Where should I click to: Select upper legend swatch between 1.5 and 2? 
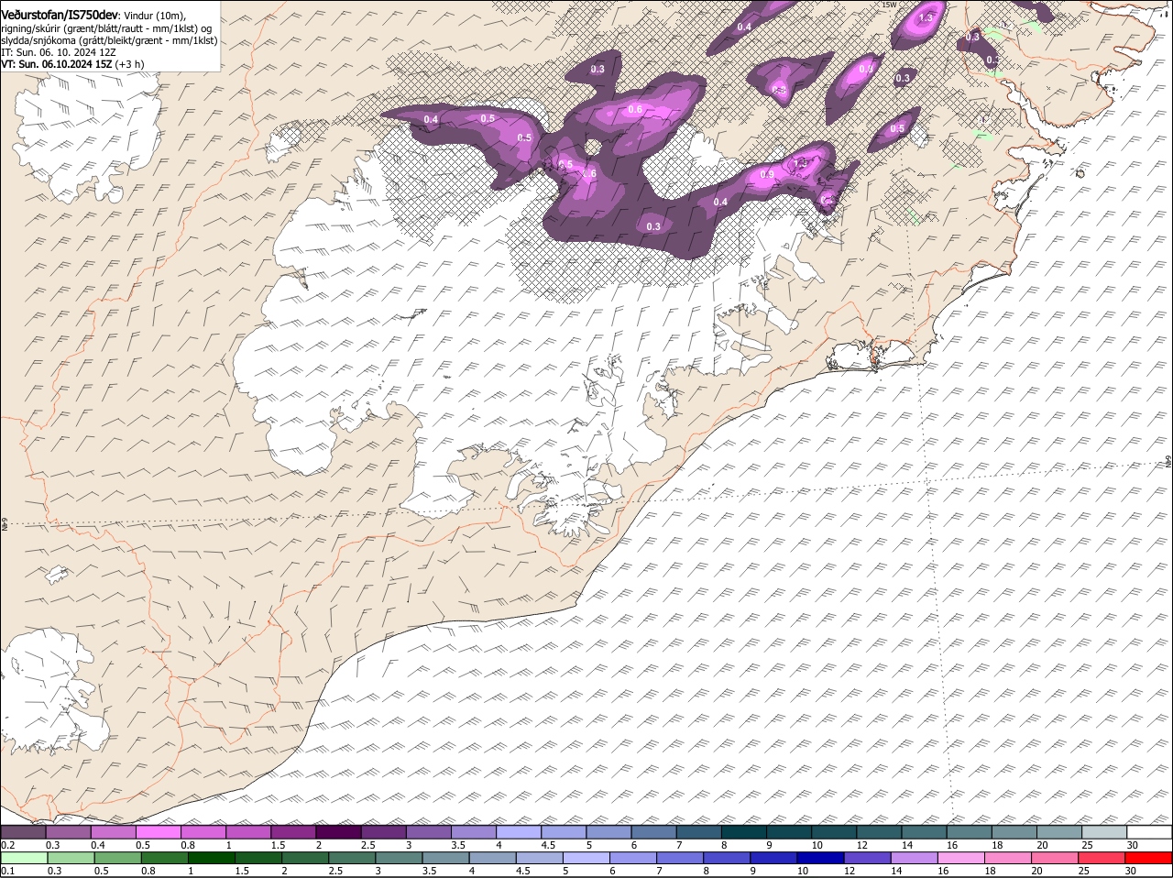point(292,832)
